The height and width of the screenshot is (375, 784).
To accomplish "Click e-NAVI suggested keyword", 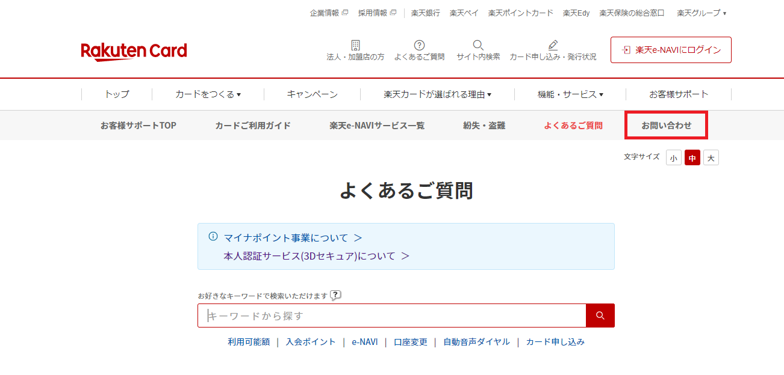I will point(365,342).
